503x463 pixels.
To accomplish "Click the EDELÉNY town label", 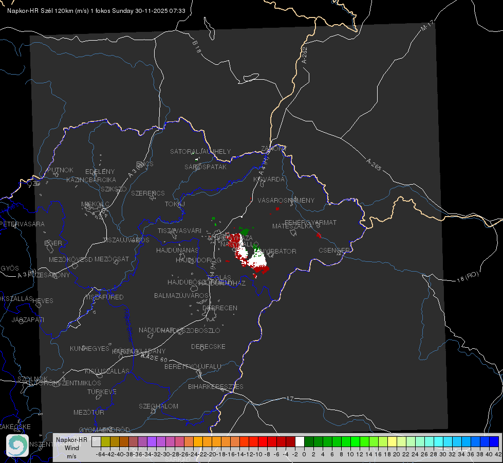I will (100, 172).
